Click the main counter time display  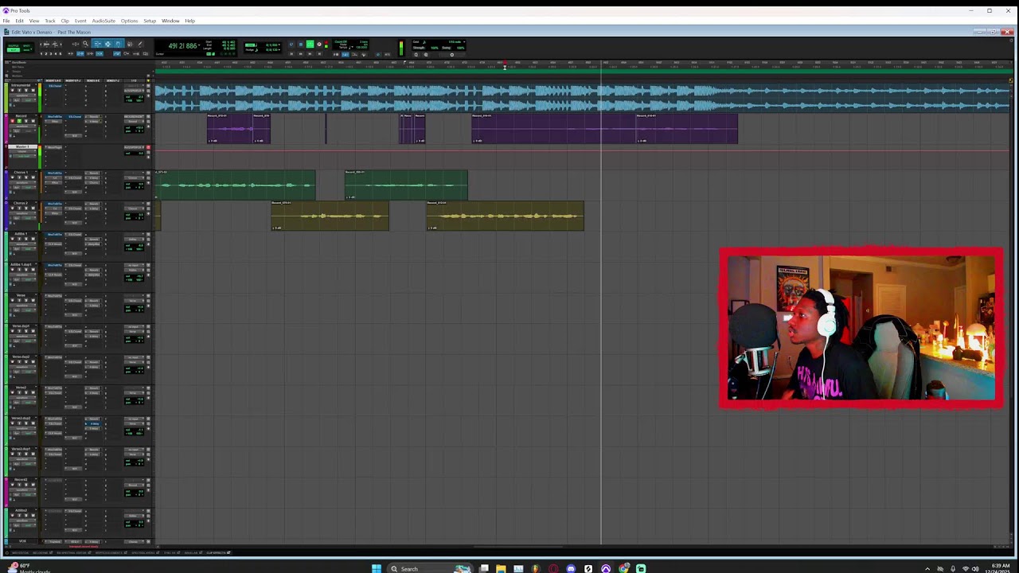pos(182,45)
